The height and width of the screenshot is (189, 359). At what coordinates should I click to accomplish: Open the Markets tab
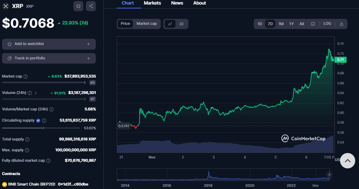152,3
